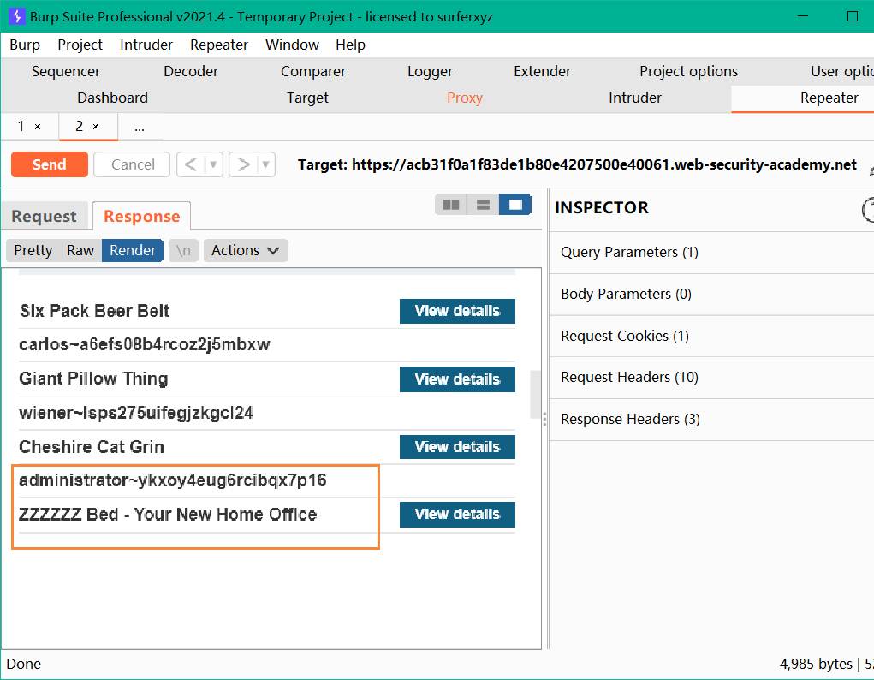Add a new Repeater tab with ...
874x680 pixels.
tap(140, 128)
